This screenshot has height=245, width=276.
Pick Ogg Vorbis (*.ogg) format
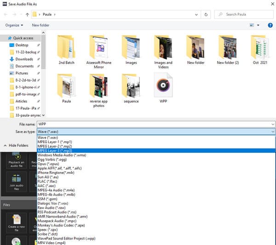coord(156,160)
